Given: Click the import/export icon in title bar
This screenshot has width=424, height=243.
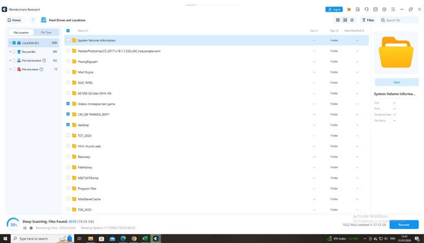Looking at the screenshot, I should tap(357, 10).
